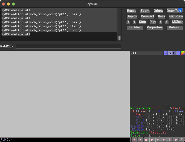
Task: Toggle Rock motion
Action: tap(162, 16)
